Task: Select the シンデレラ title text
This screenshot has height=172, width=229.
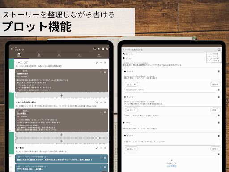Action: point(19,50)
